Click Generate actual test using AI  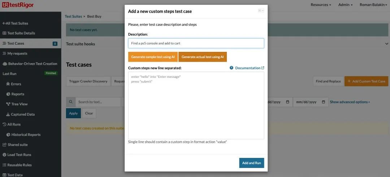[203, 57]
